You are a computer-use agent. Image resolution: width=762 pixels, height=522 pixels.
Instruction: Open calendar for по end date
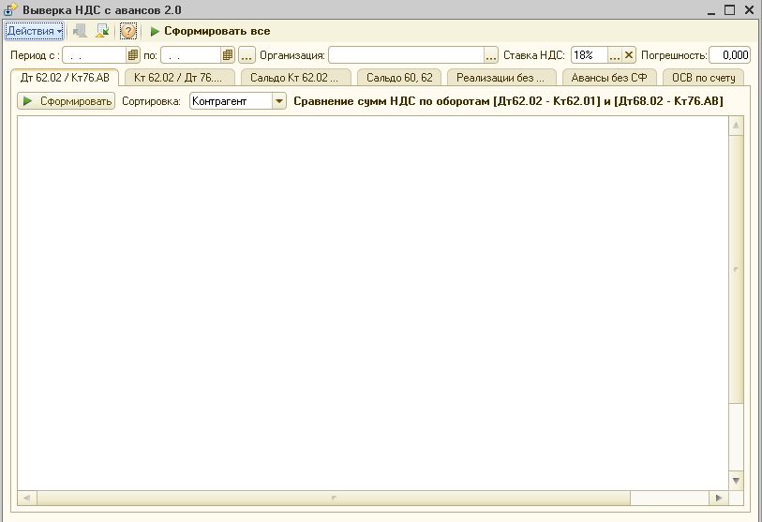point(228,55)
